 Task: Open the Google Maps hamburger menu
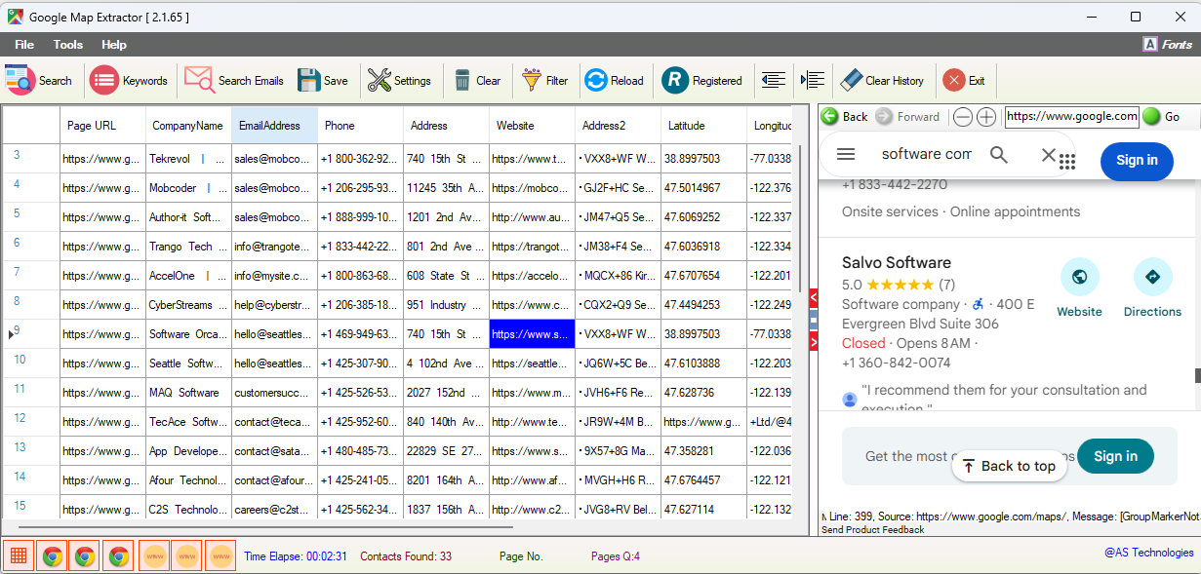click(846, 154)
